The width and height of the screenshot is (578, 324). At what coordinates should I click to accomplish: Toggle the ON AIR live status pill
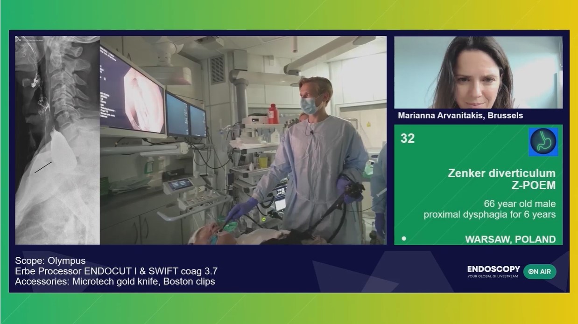point(540,272)
